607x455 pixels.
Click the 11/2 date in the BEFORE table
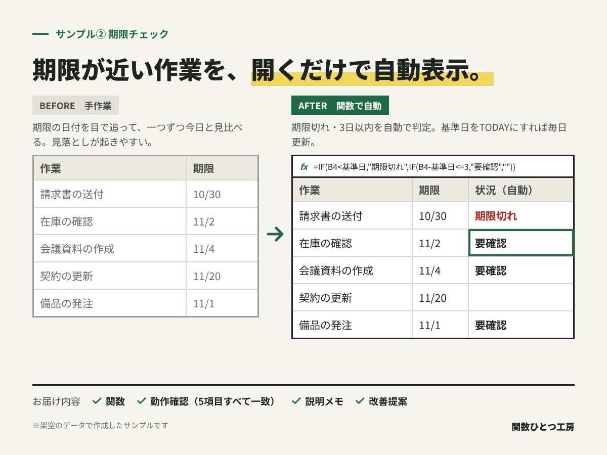pyautogui.click(x=204, y=221)
